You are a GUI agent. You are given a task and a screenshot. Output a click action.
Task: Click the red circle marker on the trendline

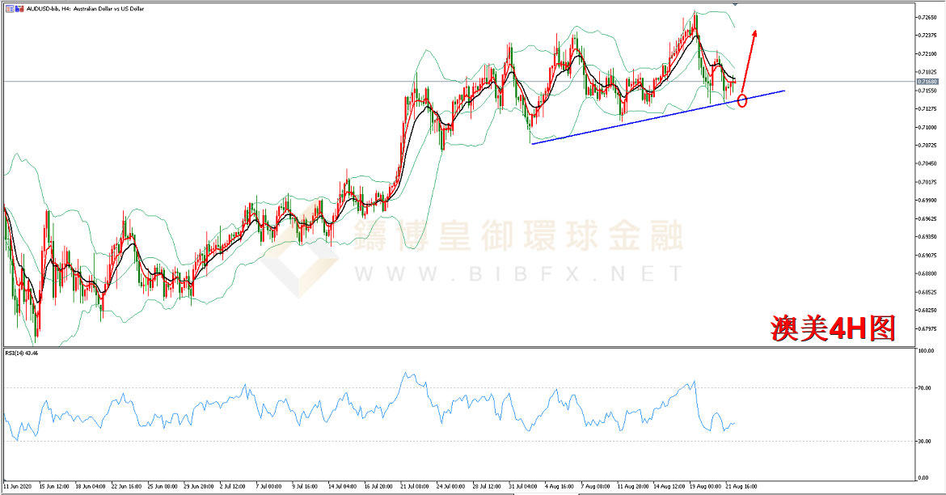pyautogui.click(x=742, y=102)
